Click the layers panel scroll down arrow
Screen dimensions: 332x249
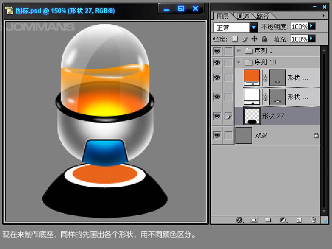click(x=324, y=211)
